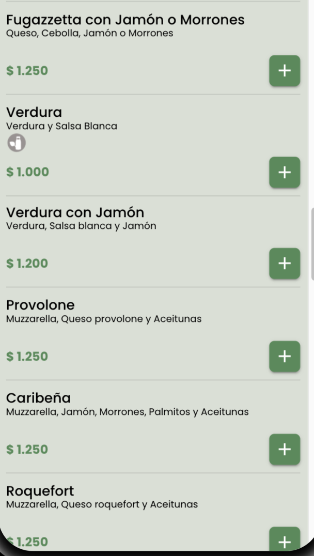Tap the Roquefort item name
Screen dimensions: 314x556
tap(40, 490)
